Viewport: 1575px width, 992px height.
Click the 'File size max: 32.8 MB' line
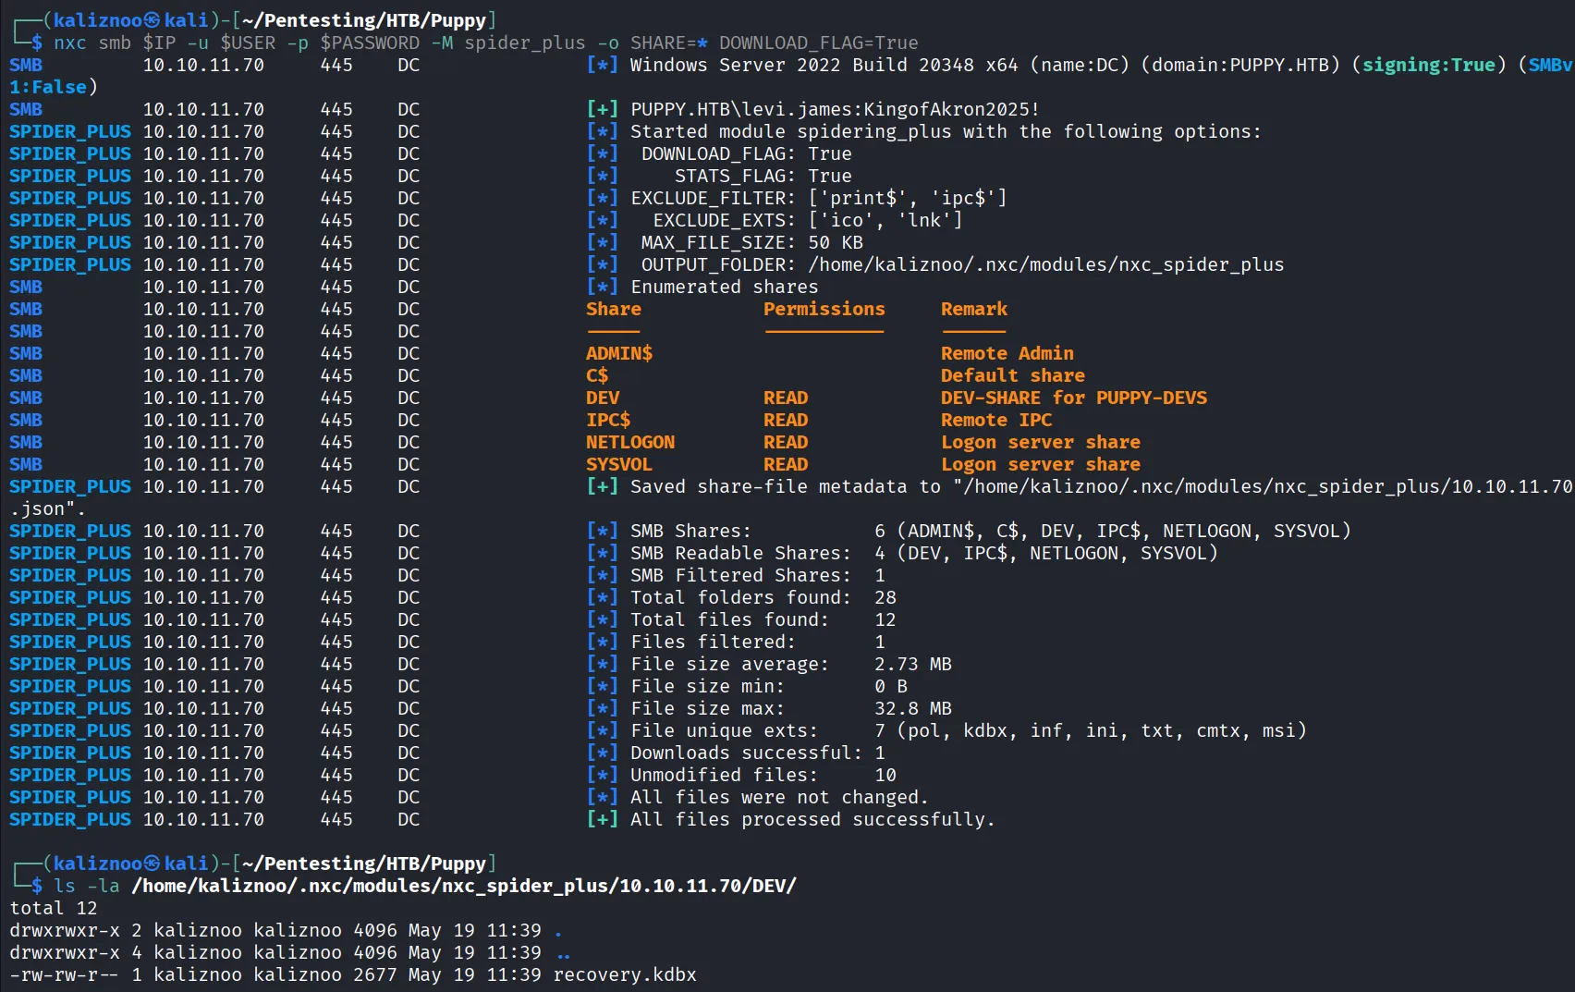(x=791, y=708)
